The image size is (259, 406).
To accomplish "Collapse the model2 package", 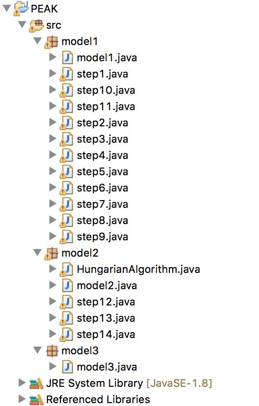I will pos(37,252).
